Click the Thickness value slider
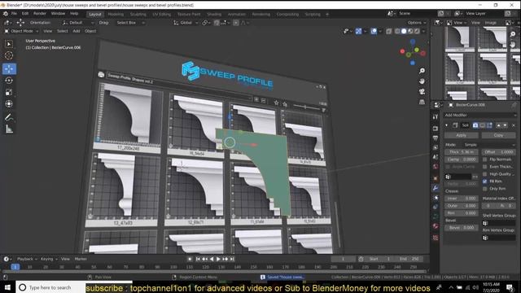Viewport: 521px width, 293px height. coord(462,152)
